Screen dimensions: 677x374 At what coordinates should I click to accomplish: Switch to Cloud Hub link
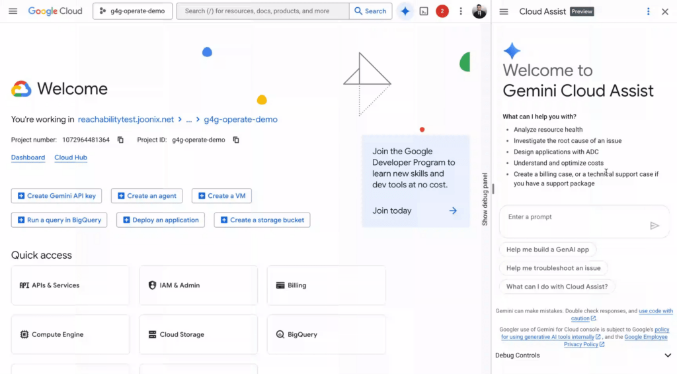(71, 158)
